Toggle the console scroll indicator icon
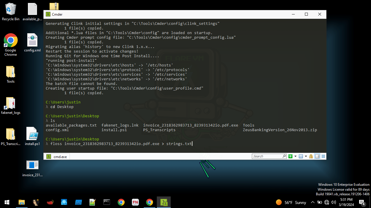371x208 pixels. 317,156
